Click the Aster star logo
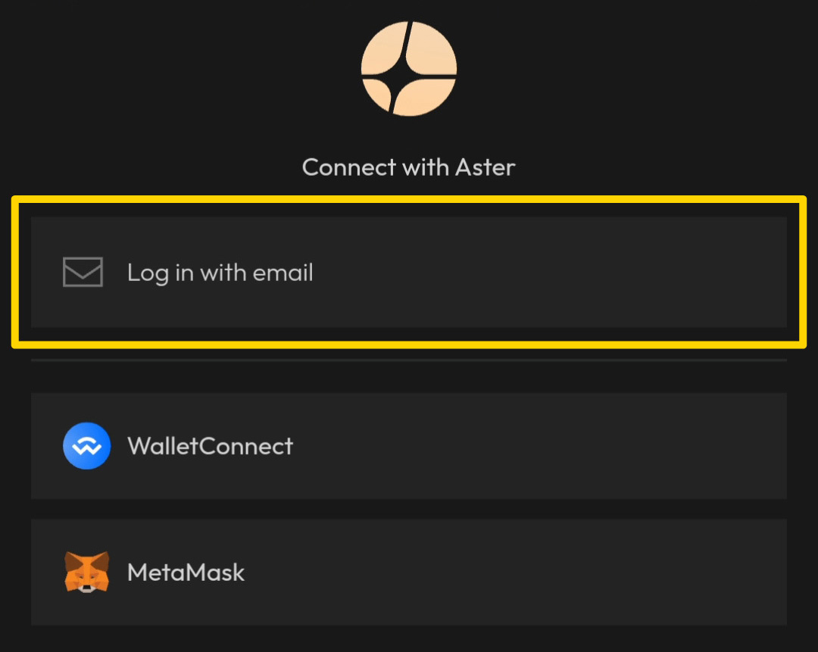Image resolution: width=818 pixels, height=652 pixels. point(409,68)
